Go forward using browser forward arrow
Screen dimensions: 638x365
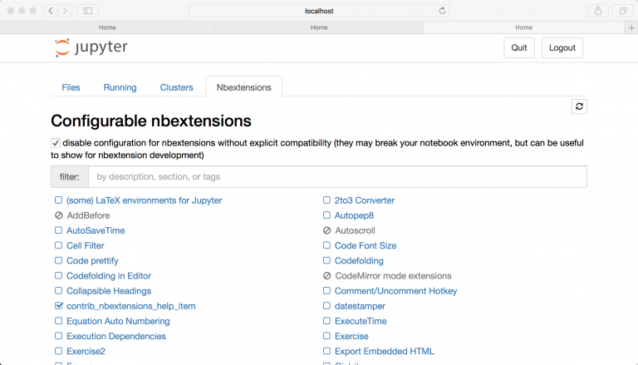tap(65, 11)
